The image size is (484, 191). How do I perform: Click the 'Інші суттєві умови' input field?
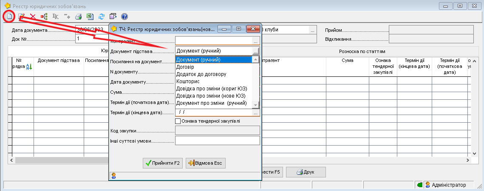point(217,140)
